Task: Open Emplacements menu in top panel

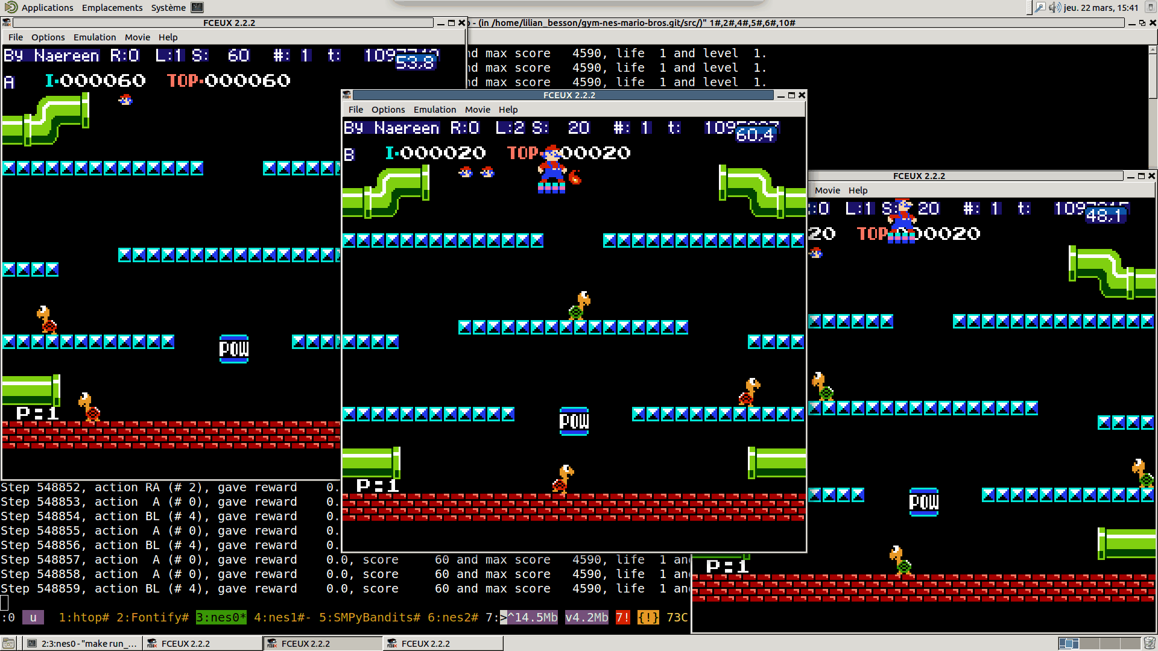Action: click(112, 7)
